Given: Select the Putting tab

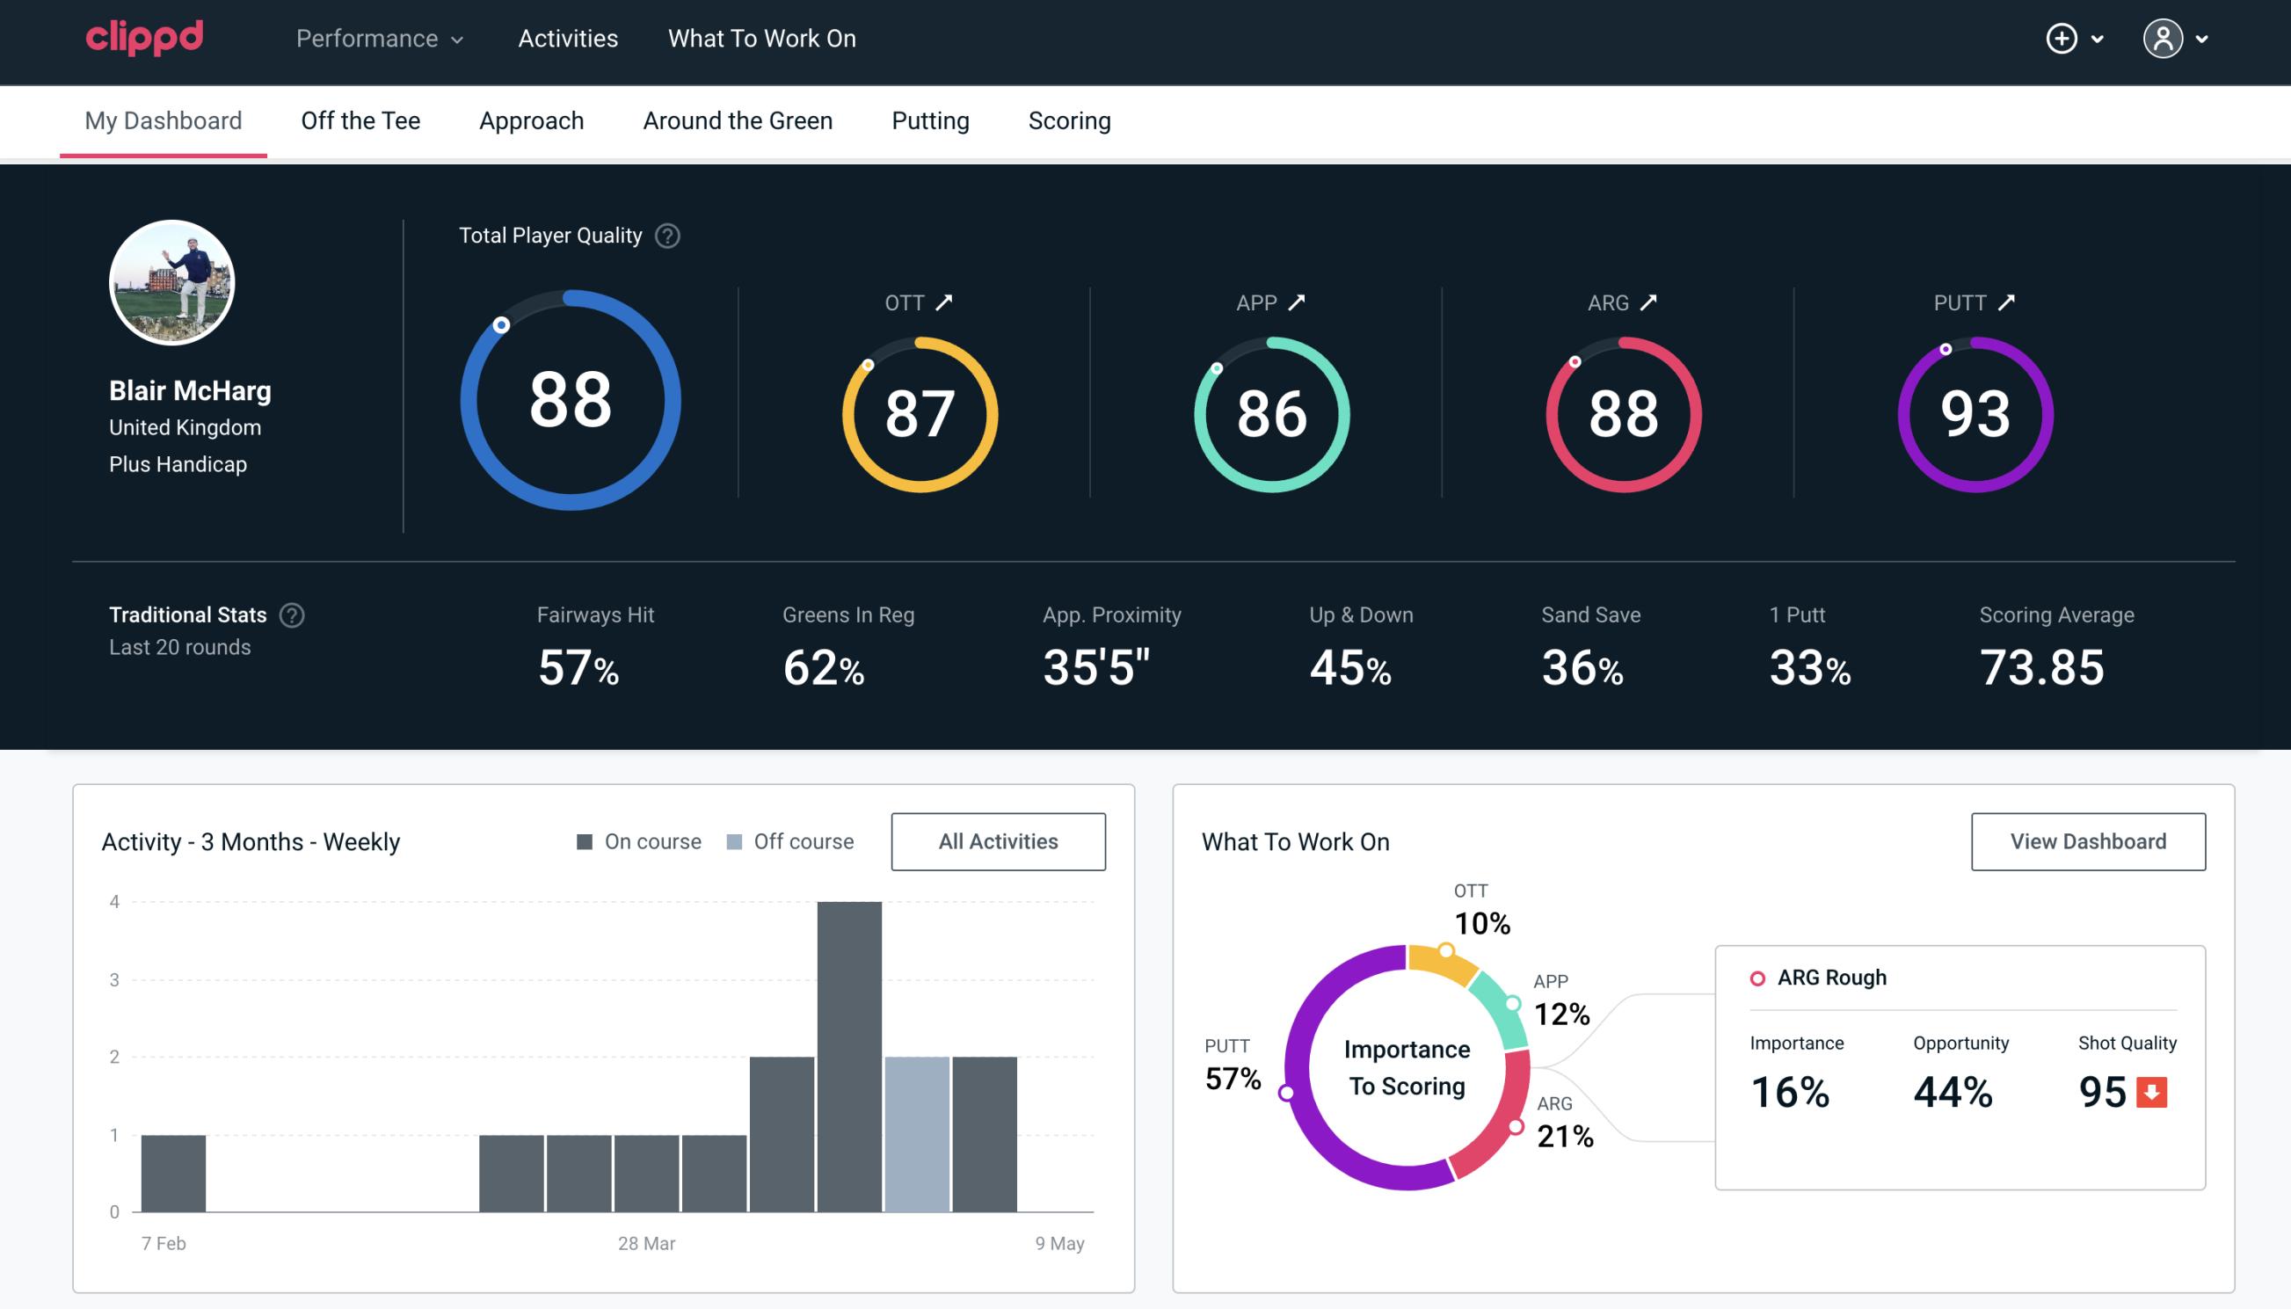Looking at the screenshot, I should (930, 120).
